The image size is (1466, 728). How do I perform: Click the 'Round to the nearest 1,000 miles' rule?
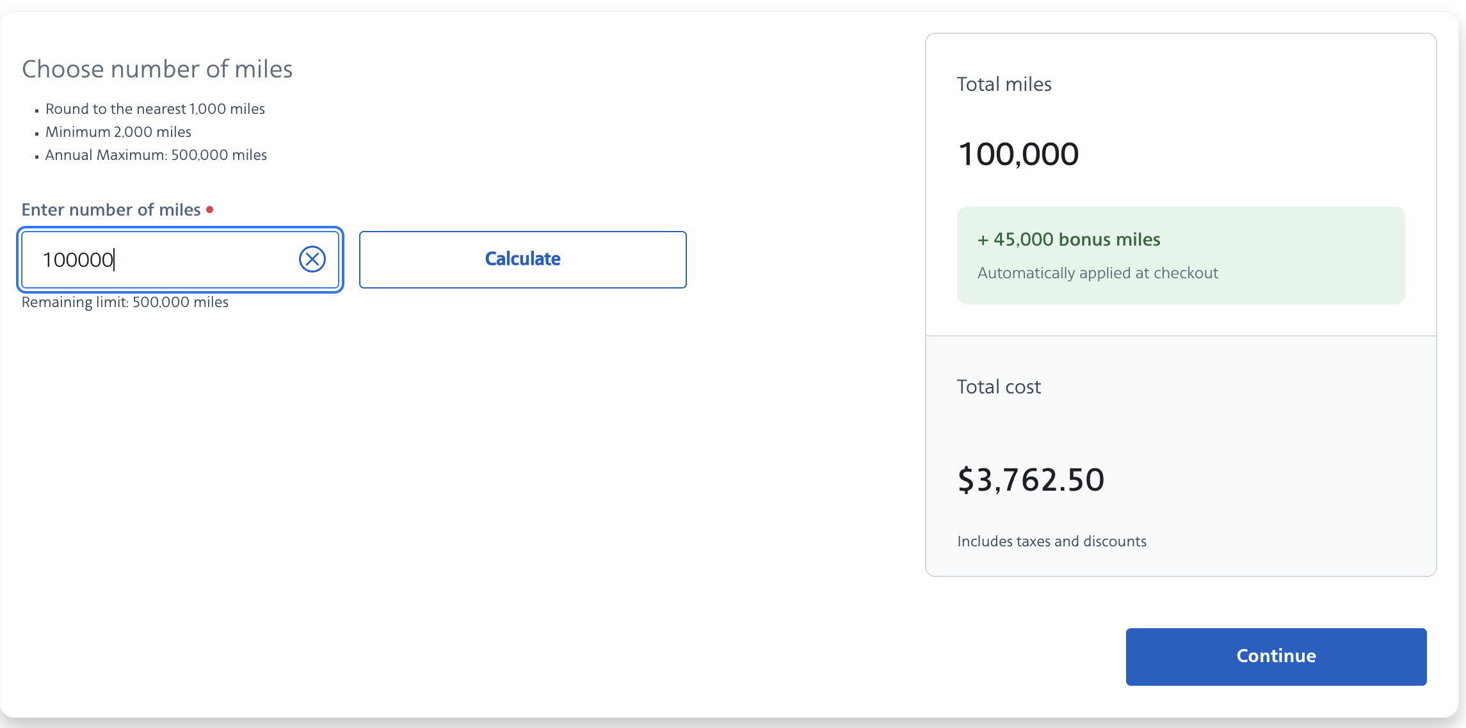155,109
